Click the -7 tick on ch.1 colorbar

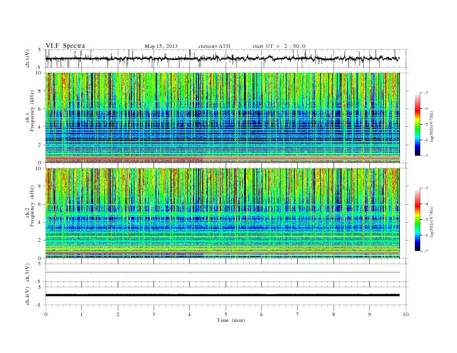(x=426, y=156)
